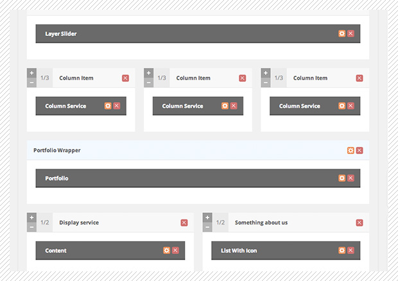
Task: Click the Portfolio Wrapper header title
Action: pyautogui.click(x=57, y=150)
